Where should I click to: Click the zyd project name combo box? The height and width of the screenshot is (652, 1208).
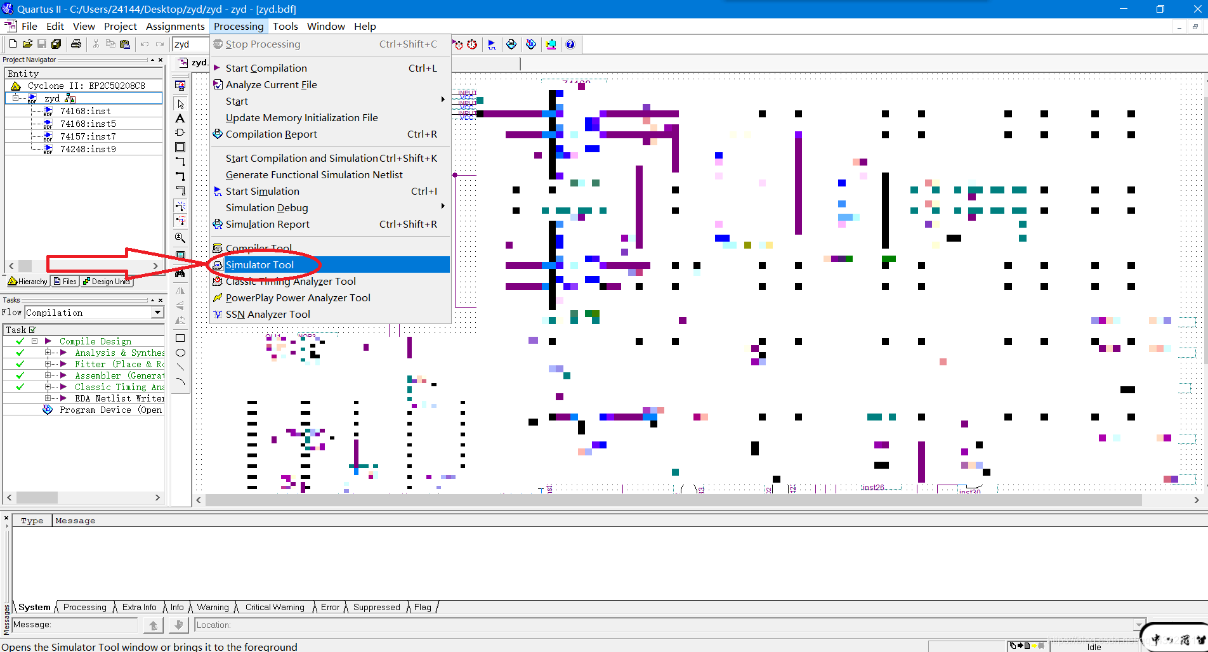191,44
